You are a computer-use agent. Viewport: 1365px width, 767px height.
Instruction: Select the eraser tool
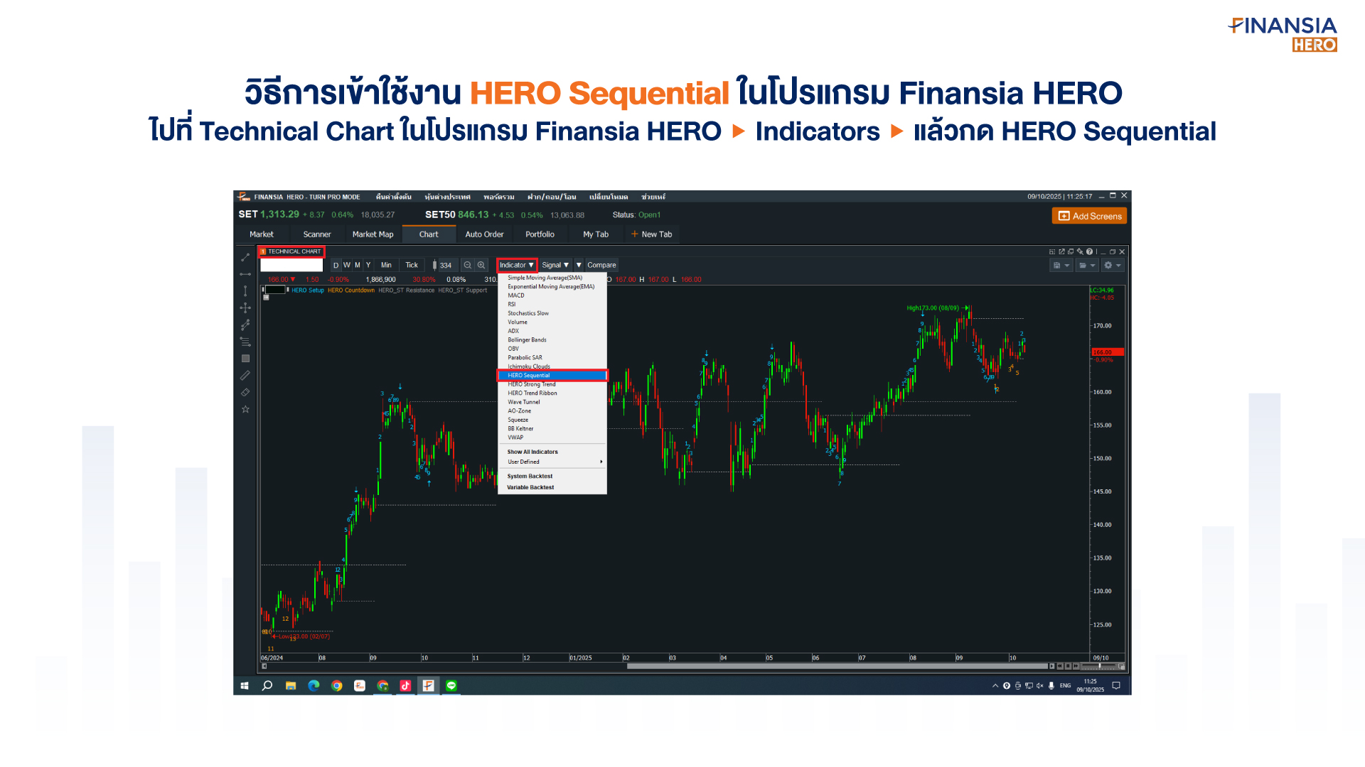click(x=245, y=392)
